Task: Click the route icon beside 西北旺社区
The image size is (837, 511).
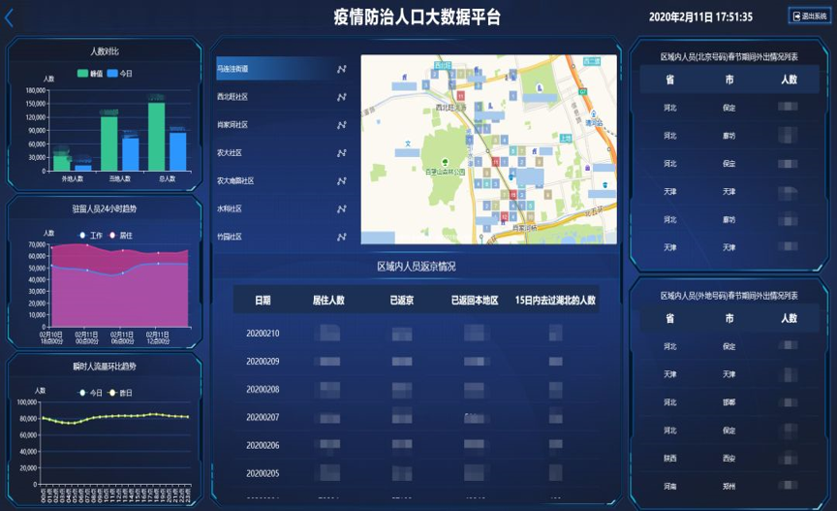Action: coord(341,97)
